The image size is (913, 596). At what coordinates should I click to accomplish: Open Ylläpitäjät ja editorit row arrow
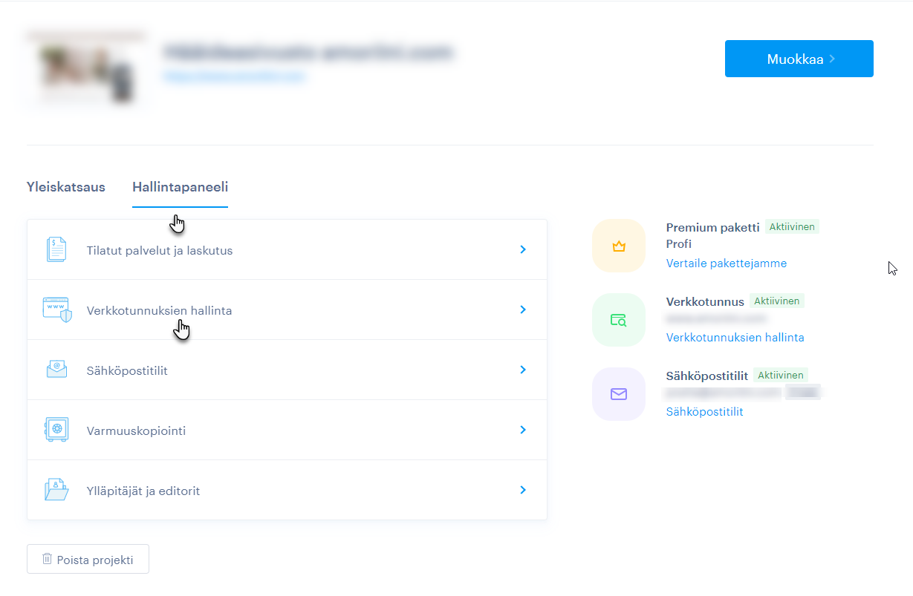click(523, 490)
